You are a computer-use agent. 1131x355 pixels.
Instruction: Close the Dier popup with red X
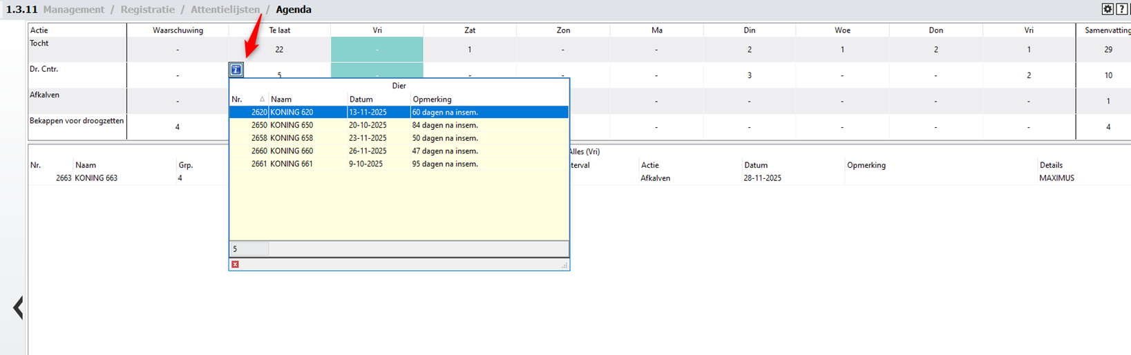(x=236, y=265)
